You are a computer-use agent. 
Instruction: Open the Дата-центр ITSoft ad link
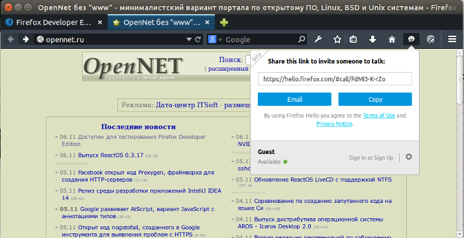[203, 105]
